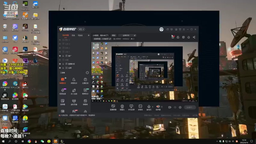This screenshot has width=256, height=144.
Task: Open the 弹幕助手 danmaku assistant tool
Action: point(63,81)
